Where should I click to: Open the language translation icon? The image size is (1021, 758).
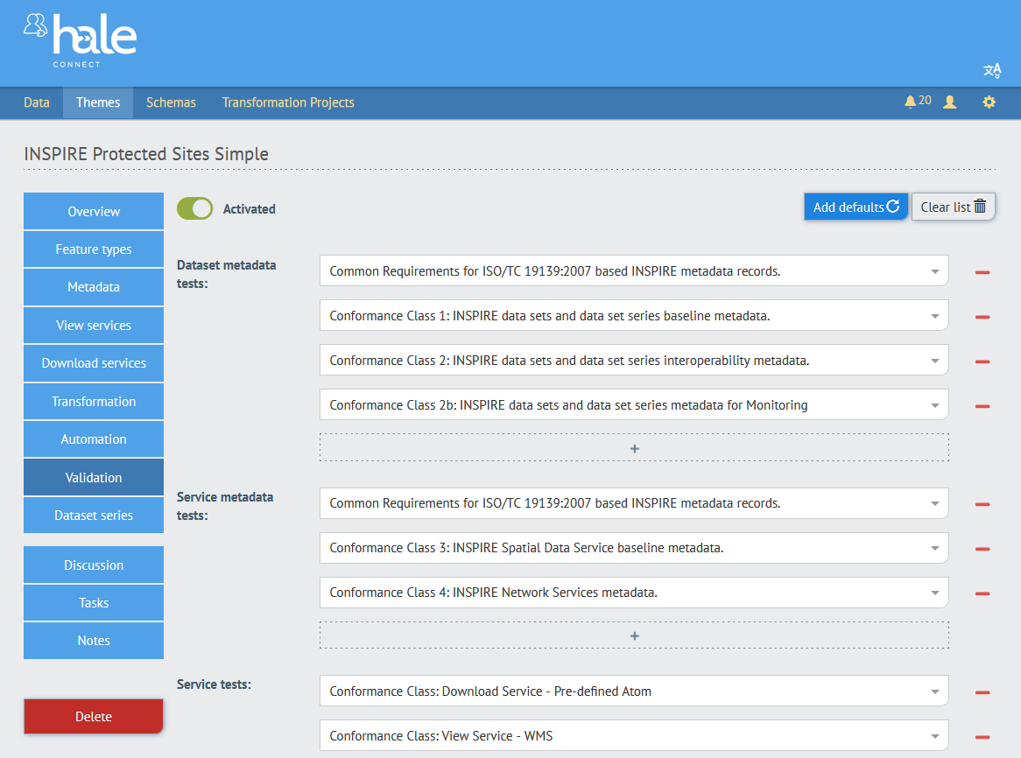tap(992, 70)
